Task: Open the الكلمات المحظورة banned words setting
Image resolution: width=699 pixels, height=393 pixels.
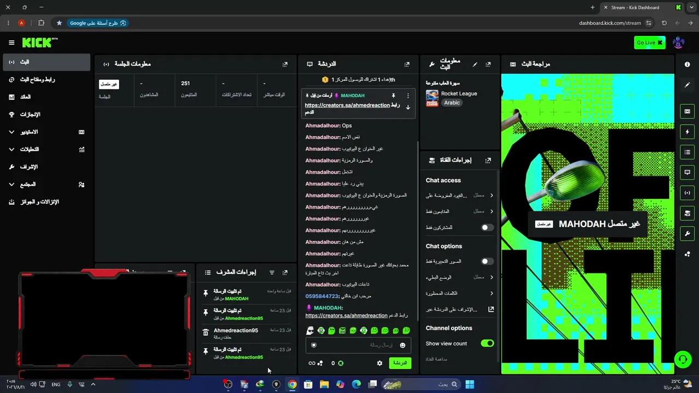Action: (x=460, y=294)
